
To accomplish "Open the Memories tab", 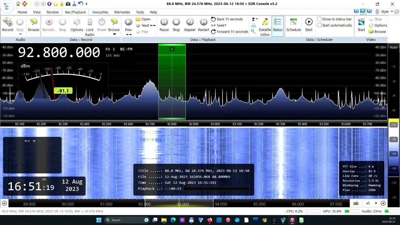I will pyautogui.click(x=122, y=12).
